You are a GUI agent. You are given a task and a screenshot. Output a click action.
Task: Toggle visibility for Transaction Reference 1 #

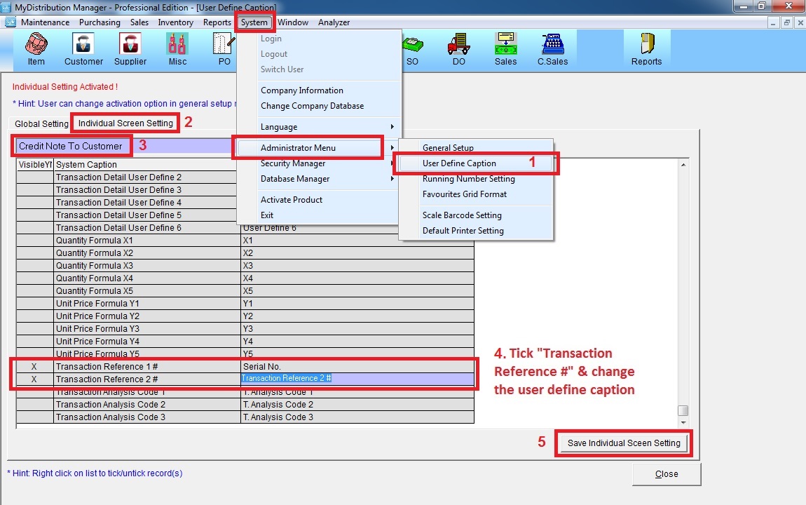pyautogui.click(x=34, y=367)
